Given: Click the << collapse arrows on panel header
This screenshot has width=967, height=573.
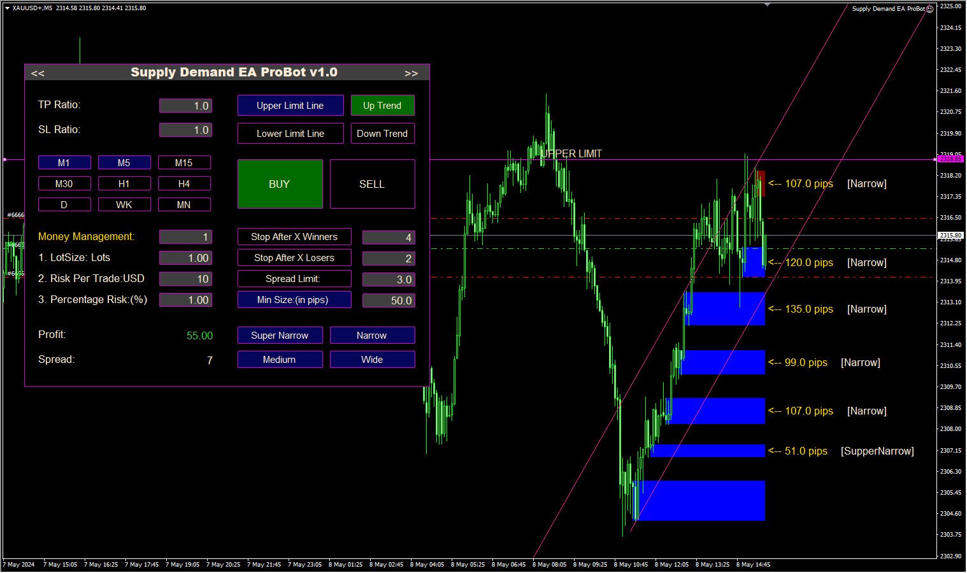Looking at the screenshot, I should click(x=38, y=73).
